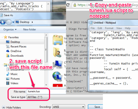Screen dimensions: 138x109
Task: Click the padlock icon in browser address bar
Action: (x=75, y=5)
